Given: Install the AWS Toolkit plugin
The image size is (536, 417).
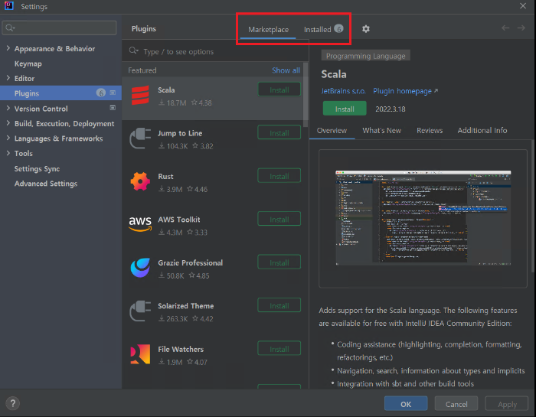Looking at the screenshot, I should [279, 220].
